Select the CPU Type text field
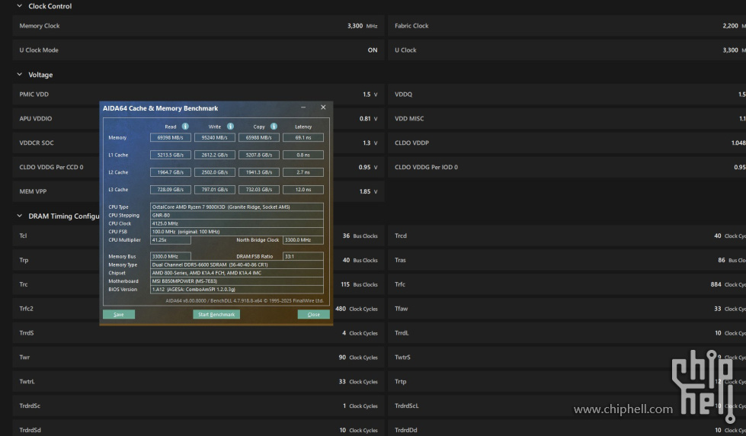This screenshot has height=436, width=746. pos(236,207)
